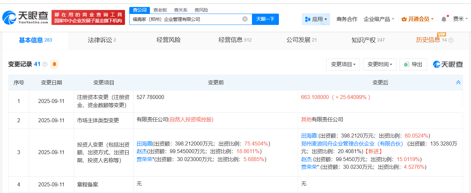Image resolution: width=471 pixels, height=193 pixels.
Task: Export records with the 导出 Excel button
Action: point(413,64)
